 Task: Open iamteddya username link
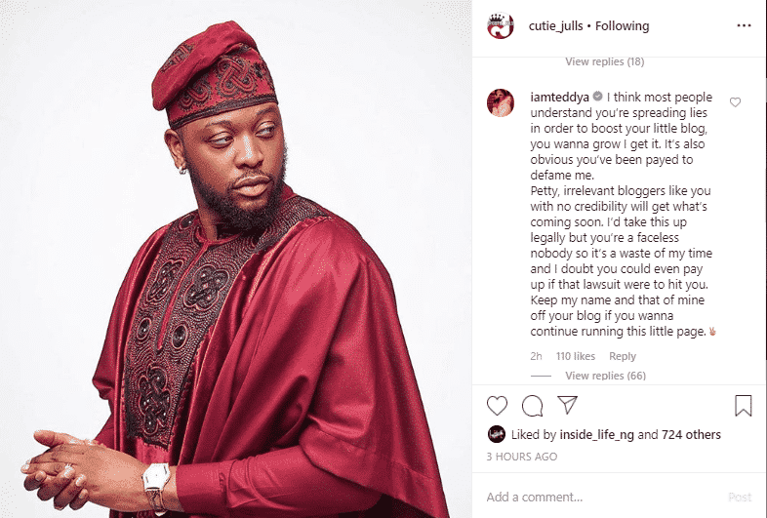[x=559, y=98]
